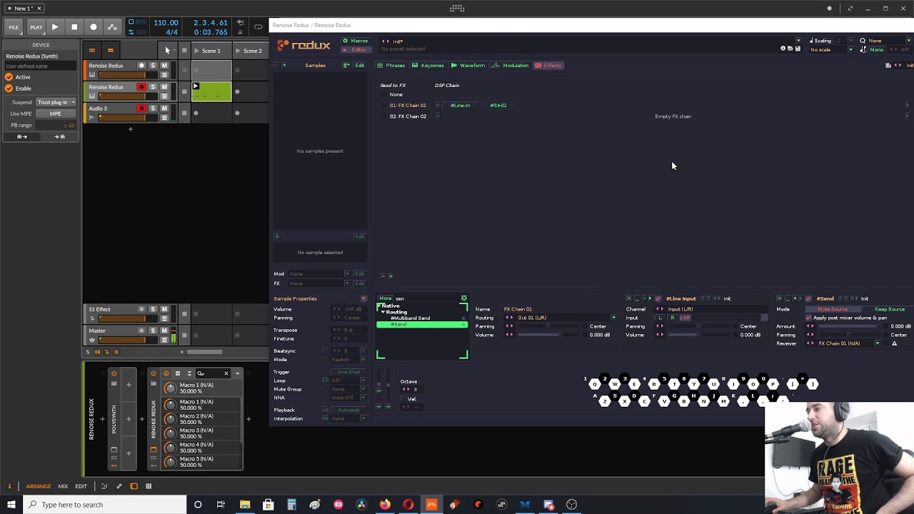Solo the S1 Effect track
The image size is (914, 514).
[x=153, y=310]
